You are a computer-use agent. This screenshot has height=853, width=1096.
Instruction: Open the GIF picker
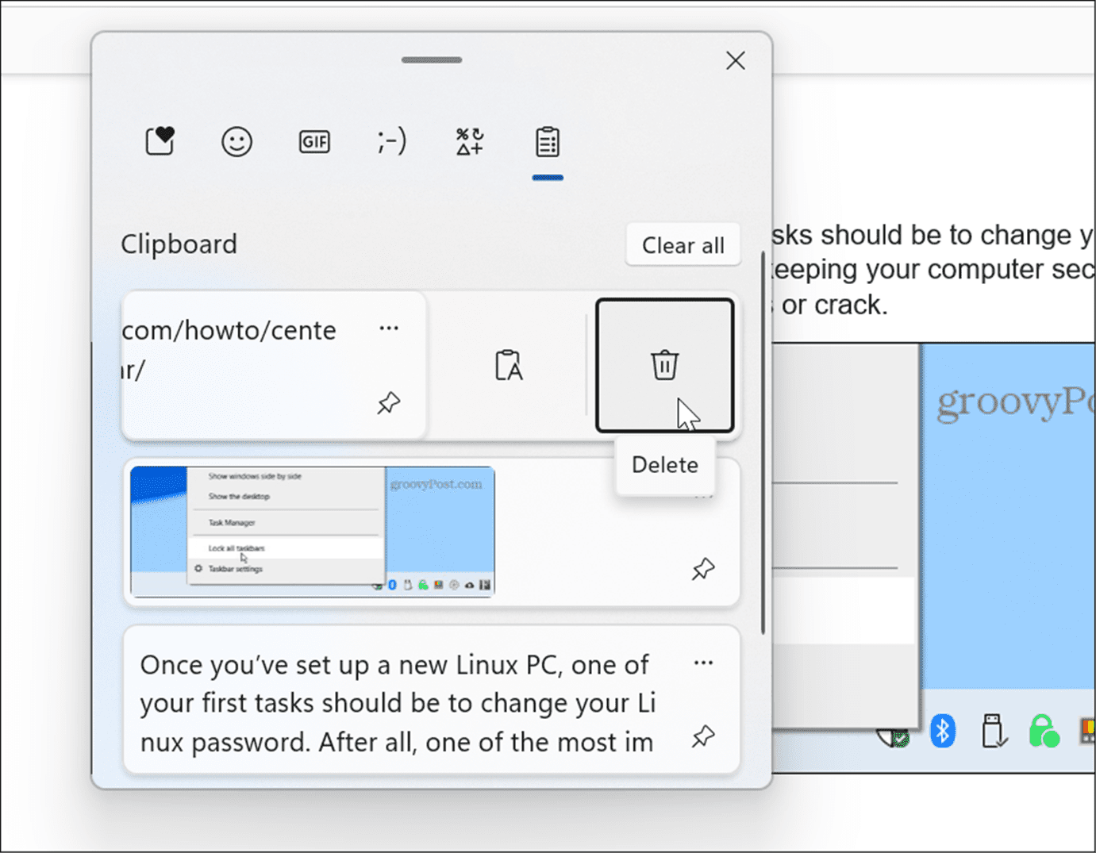[314, 141]
